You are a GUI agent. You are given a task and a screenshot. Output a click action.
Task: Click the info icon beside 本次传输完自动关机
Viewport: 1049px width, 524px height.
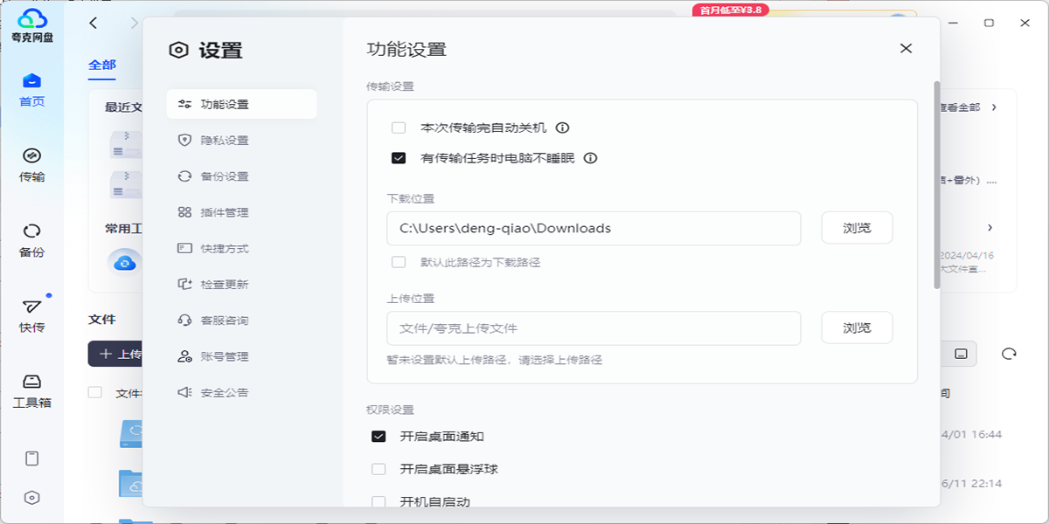pyautogui.click(x=563, y=127)
